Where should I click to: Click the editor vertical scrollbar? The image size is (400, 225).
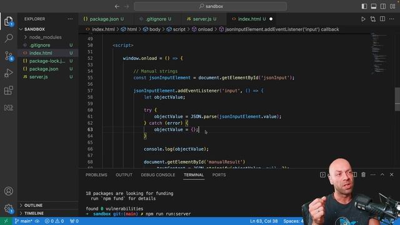[397, 99]
